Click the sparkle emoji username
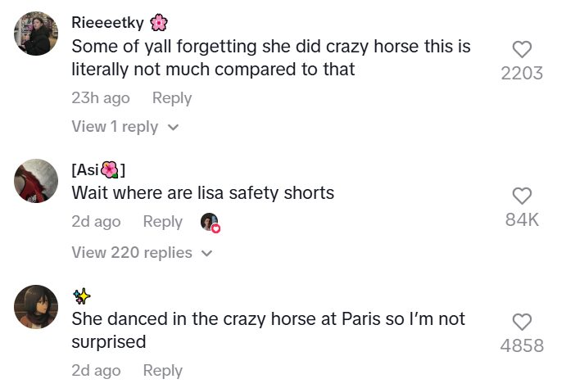The width and height of the screenshot is (566, 388). (81, 296)
